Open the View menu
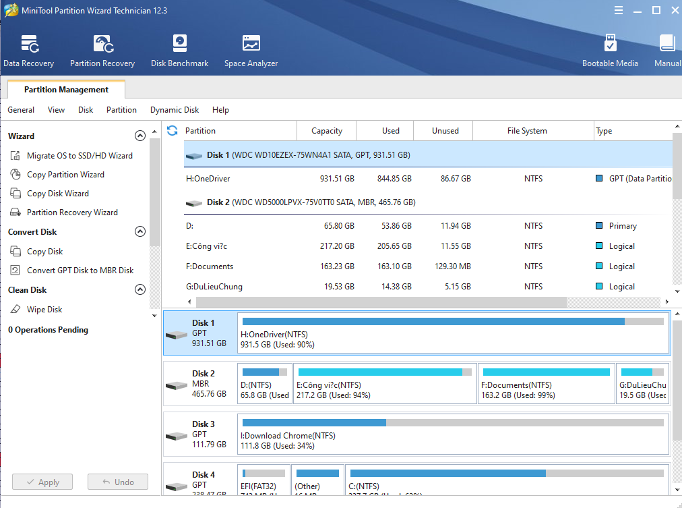682x508 pixels. [x=56, y=110]
